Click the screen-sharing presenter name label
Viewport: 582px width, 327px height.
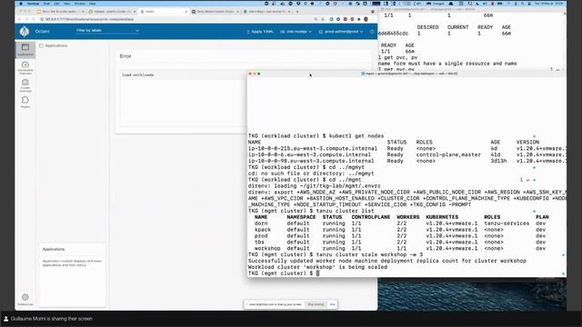click(x=51, y=319)
